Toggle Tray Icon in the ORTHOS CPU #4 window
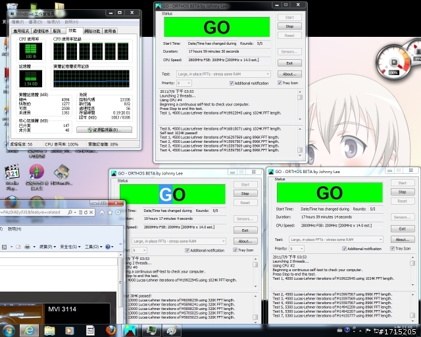This screenshot has width=421, height=337. point(280,83)
